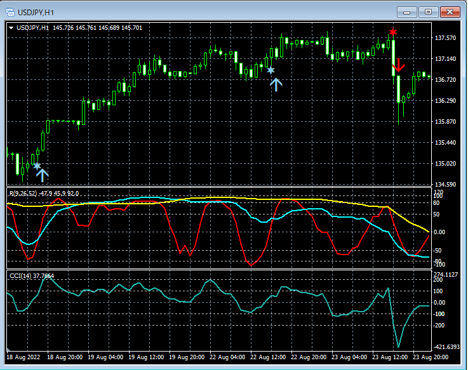Click the 135.020 price scale value
This screenshot has height=370, width=468.
pyautogui.click(x=445, y=164)
